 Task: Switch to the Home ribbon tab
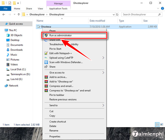click(17, 9)
